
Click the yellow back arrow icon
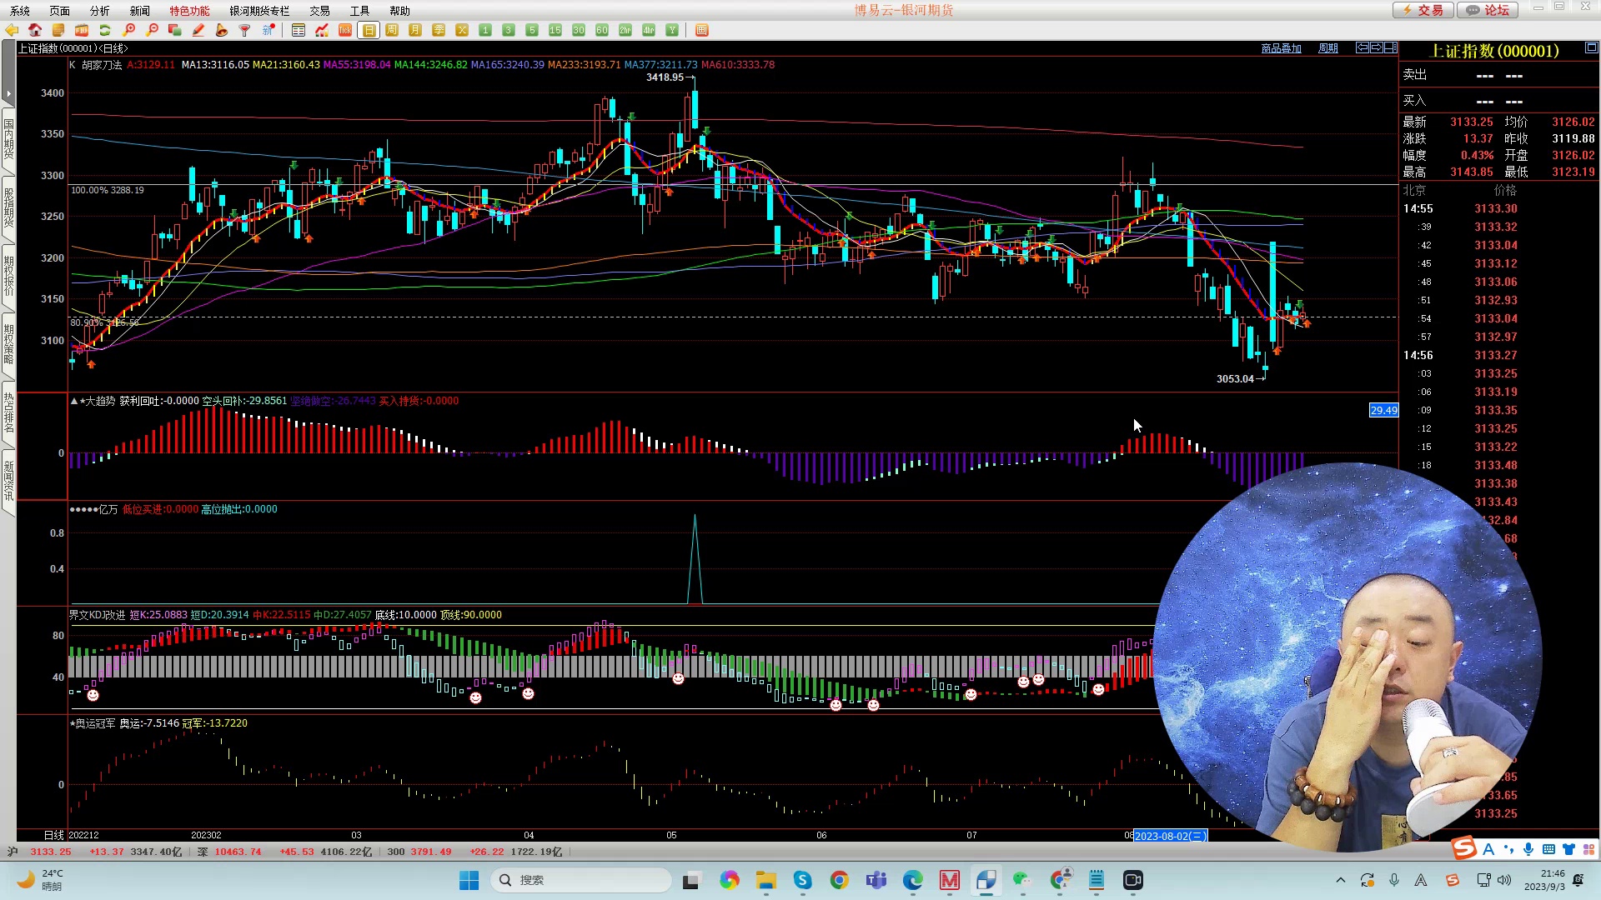pyautogui.click(x=12, y=30)
